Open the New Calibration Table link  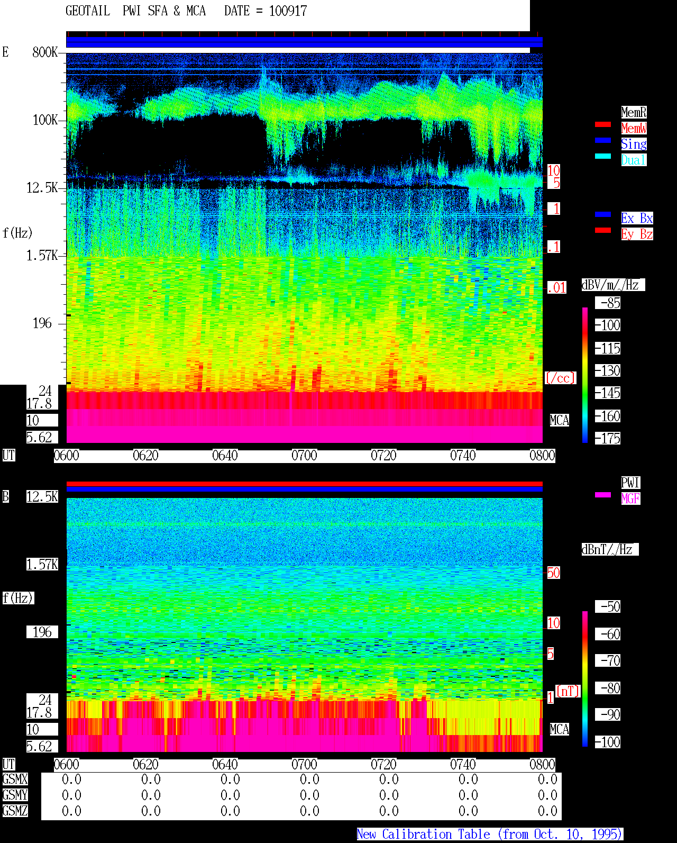[x=490, y=835]
